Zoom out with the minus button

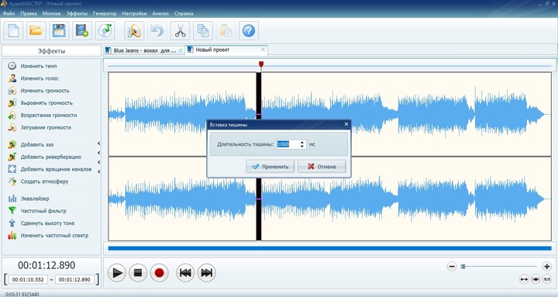coord(452,266)
